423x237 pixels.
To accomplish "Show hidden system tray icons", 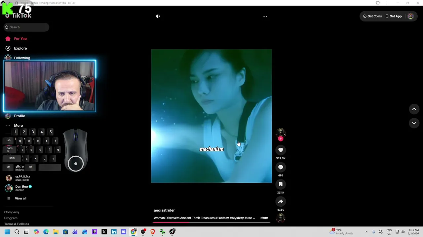I will coord(366,232).
